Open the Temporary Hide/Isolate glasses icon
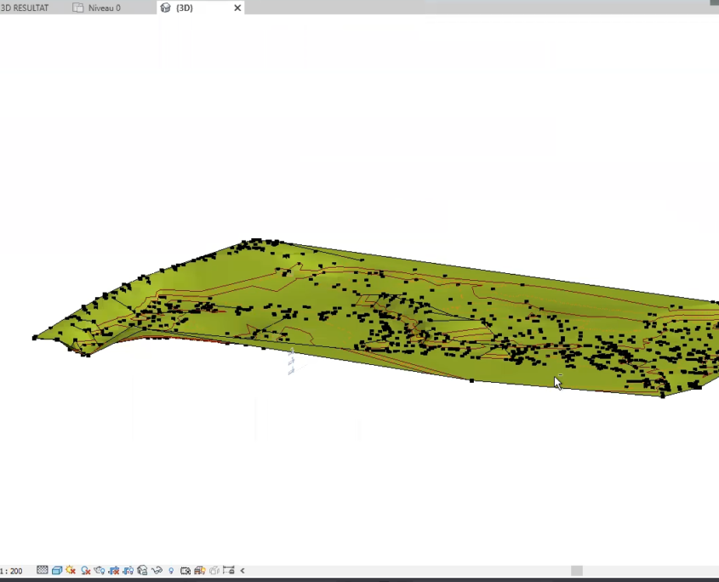This screenshot has width=719, height=582. [157, 571]
